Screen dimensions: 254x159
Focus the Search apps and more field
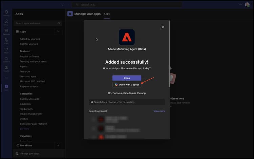[38, 23]
